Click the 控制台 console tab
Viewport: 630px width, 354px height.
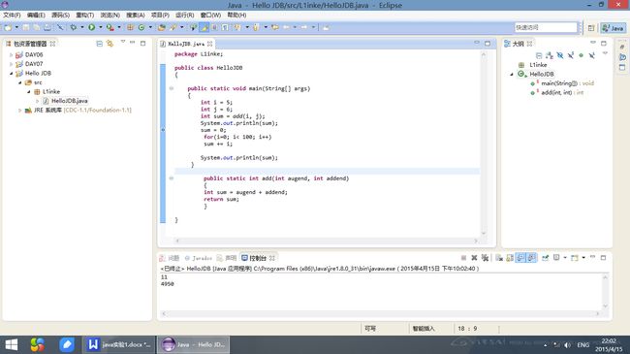[x=258, y=258]
